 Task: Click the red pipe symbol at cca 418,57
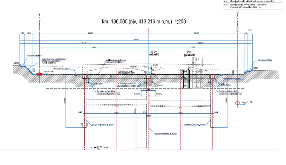point(39,74)
